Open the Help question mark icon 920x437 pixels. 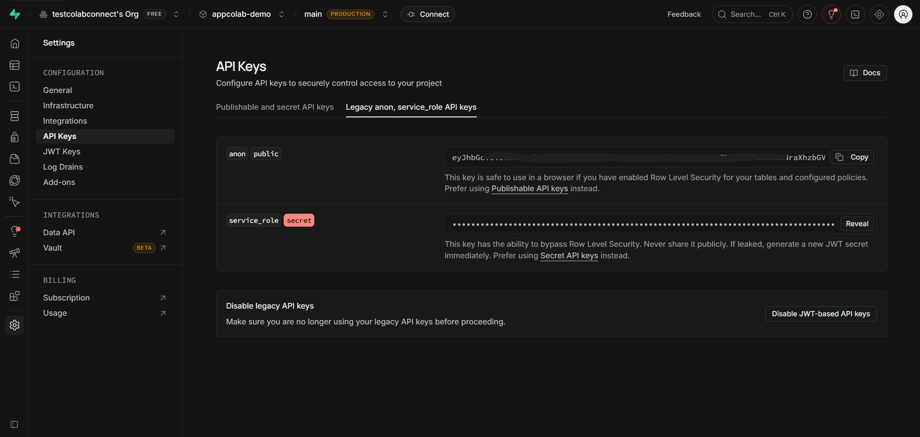(807, 14)
